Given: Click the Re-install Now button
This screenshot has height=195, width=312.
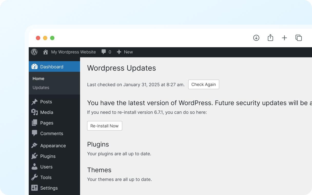Looking at the screenshot, I should (x=105, y=126).
